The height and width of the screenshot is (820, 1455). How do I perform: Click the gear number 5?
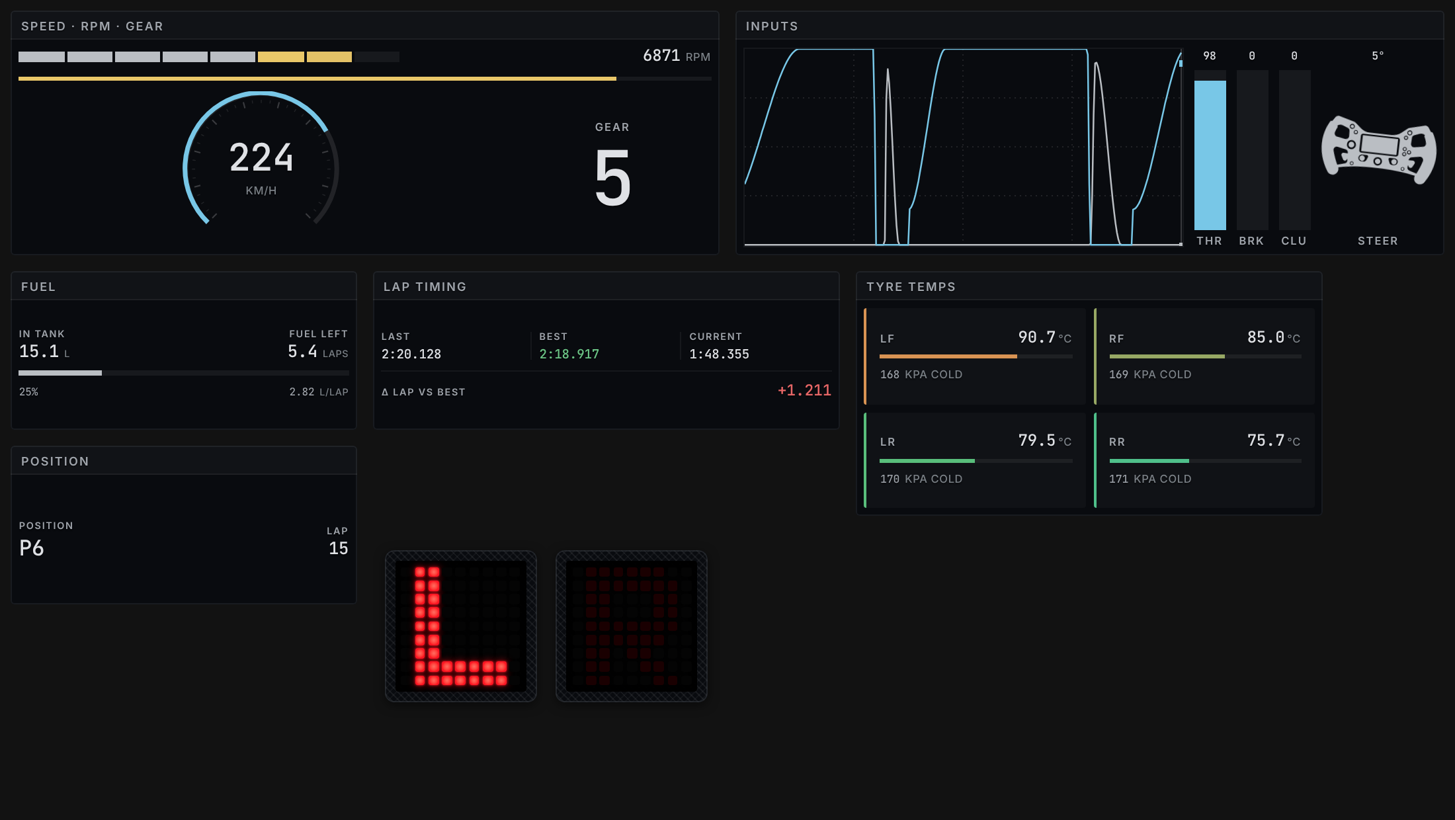pos(612,177)
